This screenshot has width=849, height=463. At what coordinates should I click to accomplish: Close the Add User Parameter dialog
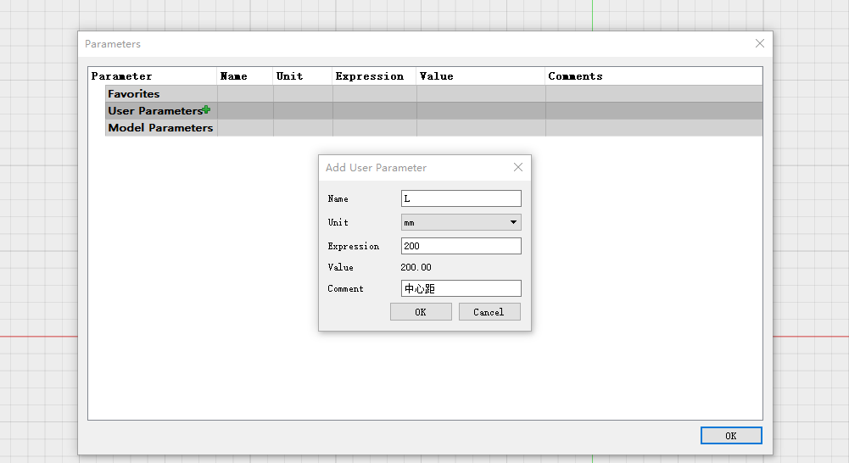click(518, 167)
